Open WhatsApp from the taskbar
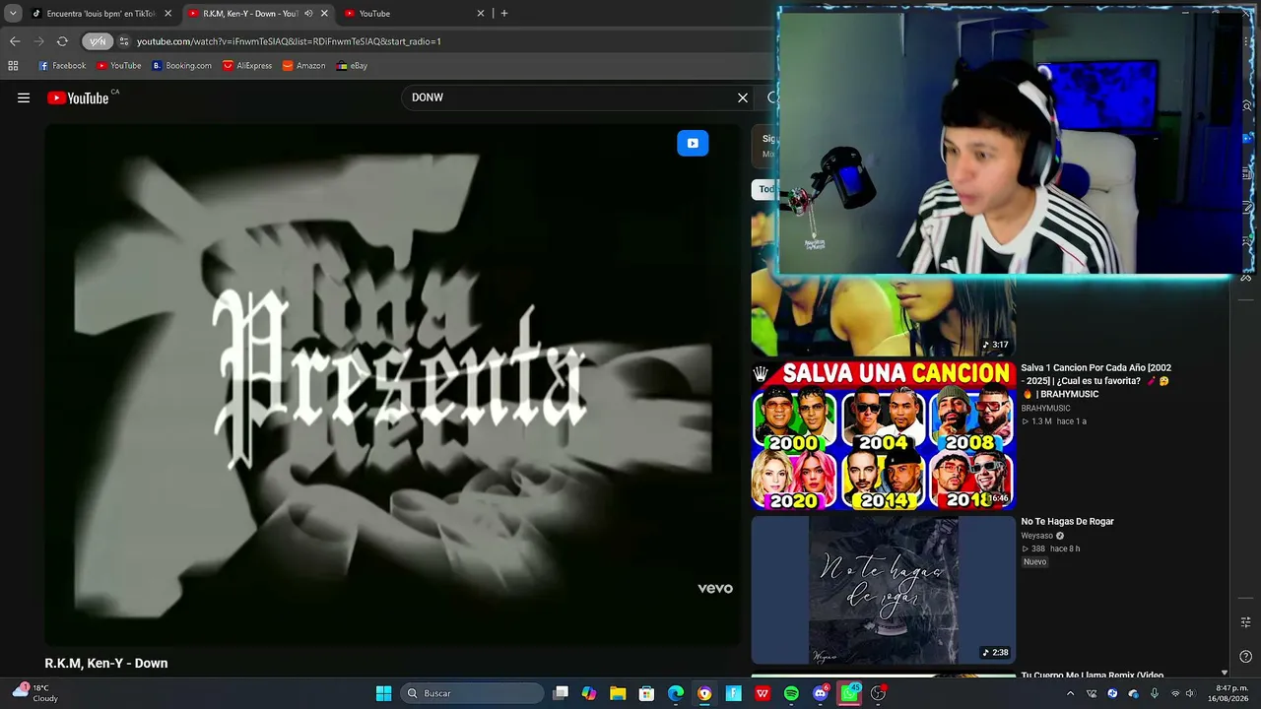The width and height of the screenshot is (1261, 709). click(849, 693)
